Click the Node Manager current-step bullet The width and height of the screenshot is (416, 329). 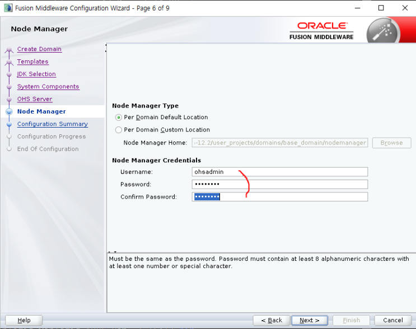(x=10, y=111)
